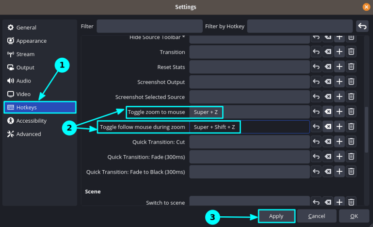Confirm settings with OK

point(354,216)
